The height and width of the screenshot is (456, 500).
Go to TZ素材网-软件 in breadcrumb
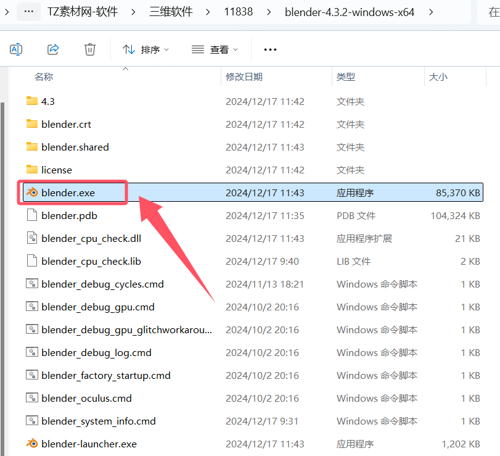click(x=83, y=12)
